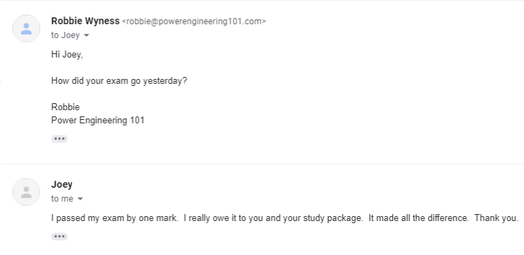This screenshot has width=524, height=255.
Task: Click the 'Hi Joey,' greeting line
Action: click(x=67, y=55)
